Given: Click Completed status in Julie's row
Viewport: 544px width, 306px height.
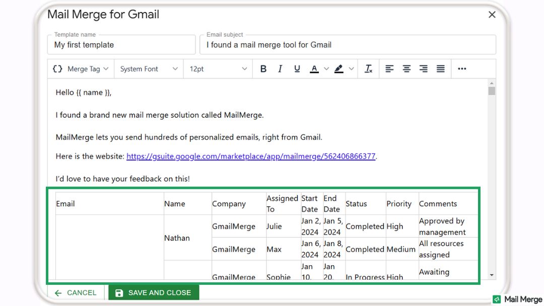Looking at the screenshot, I should coord(365,226).
